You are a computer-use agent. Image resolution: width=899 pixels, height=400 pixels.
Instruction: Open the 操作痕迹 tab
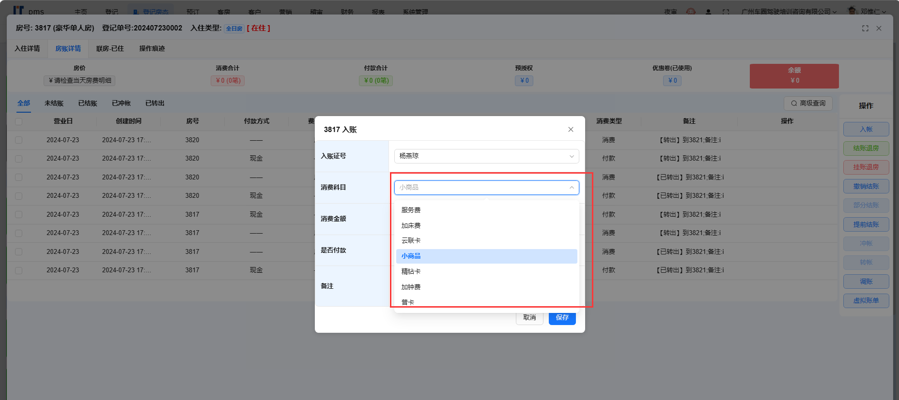point(152,49)
